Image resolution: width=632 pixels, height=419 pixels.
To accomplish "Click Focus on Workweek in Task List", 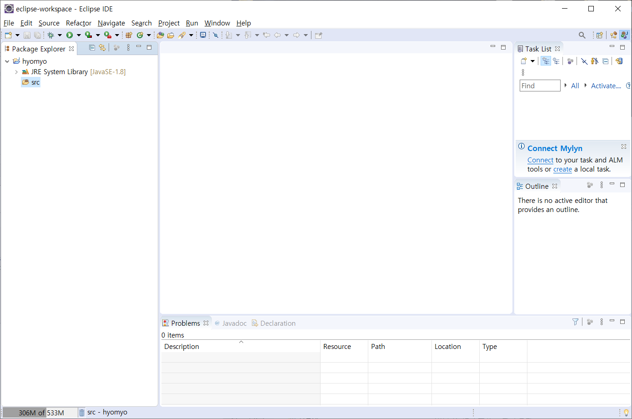I will point(570,61).
